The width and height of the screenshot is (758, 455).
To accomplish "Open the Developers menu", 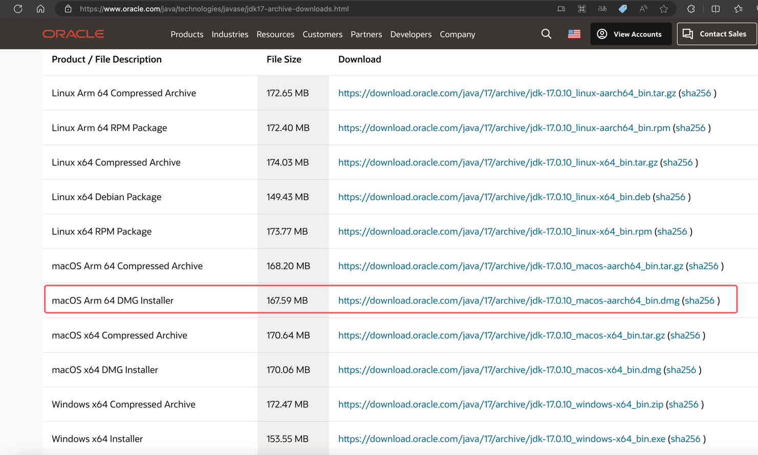I will pos(410,34).
